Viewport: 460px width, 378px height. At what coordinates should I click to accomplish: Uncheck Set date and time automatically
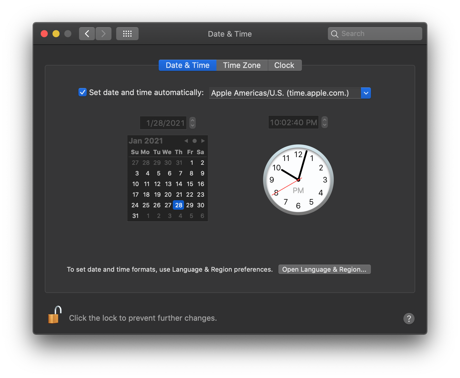(x=83, y=92)
